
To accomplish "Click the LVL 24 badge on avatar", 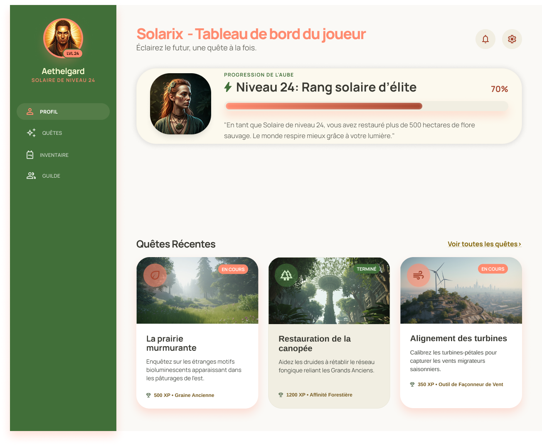I will 73,53.
